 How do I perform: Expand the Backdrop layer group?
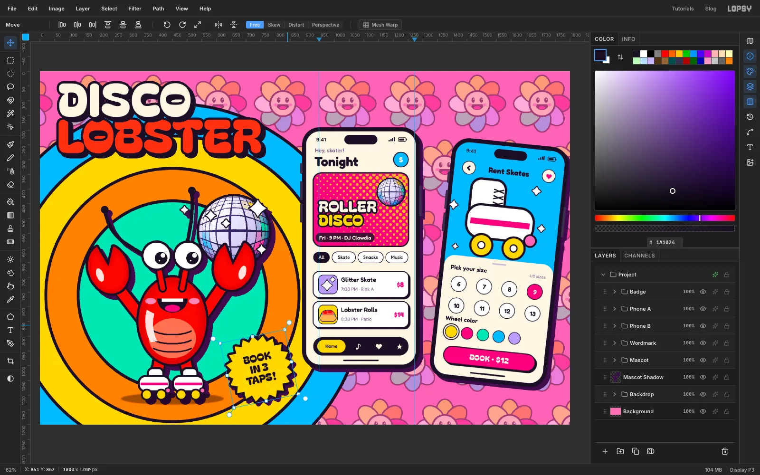pyautogui.click(x=615, y=394)
